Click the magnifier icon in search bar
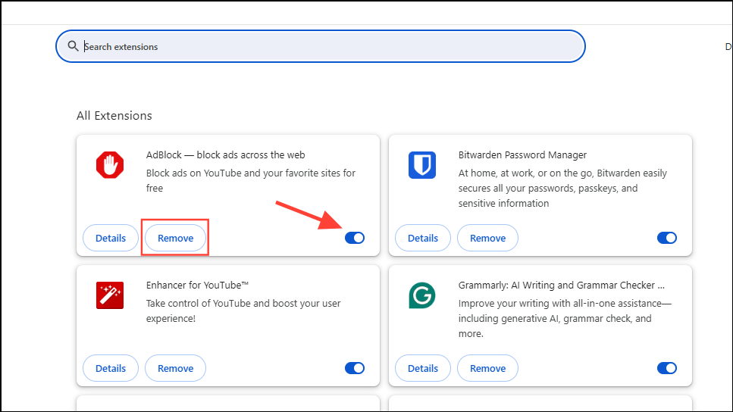733x412 pixels. tap(73, 45)
